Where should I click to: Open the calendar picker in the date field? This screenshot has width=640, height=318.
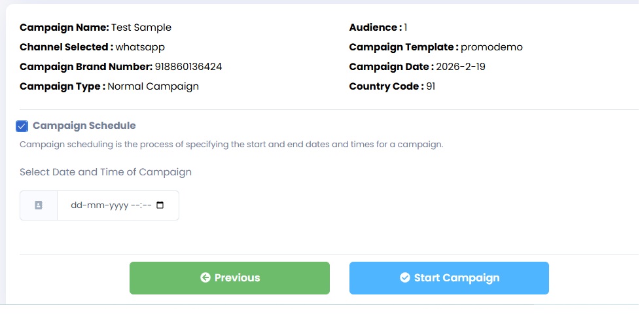click(x=160, y=205)
